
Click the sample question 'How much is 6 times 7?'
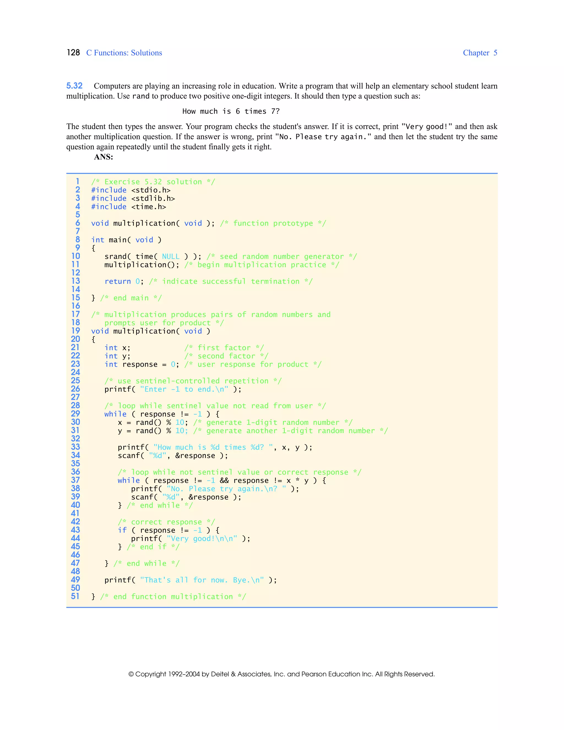coord(231,111)
